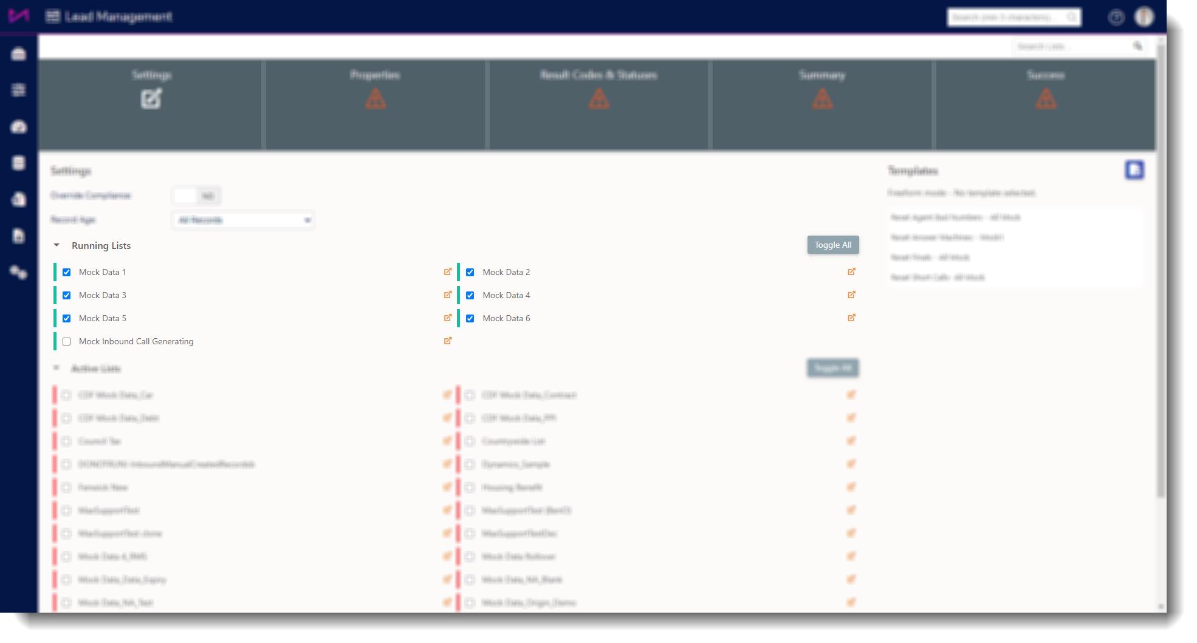
Task: Collapse the Running Lists section arrow
Action: point(57,245)
